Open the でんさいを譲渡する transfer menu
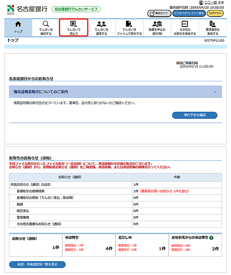 coord(101,28)
